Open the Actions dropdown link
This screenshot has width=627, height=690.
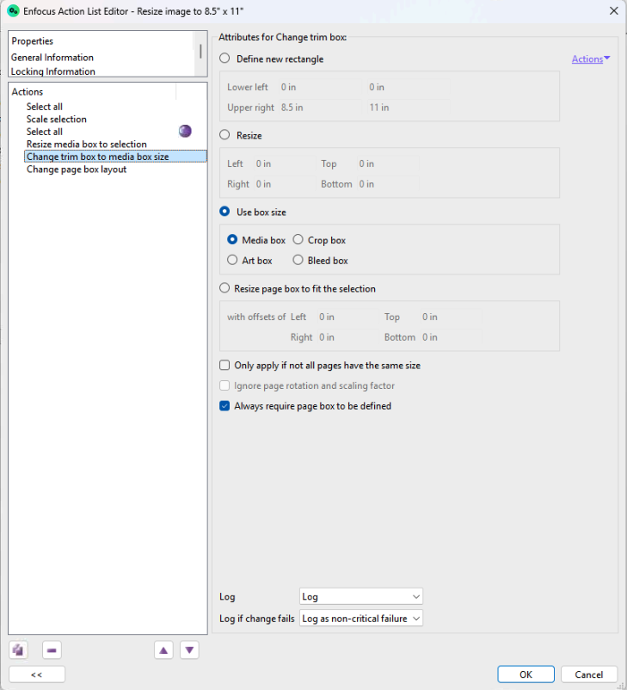click(x=591, y=59)
